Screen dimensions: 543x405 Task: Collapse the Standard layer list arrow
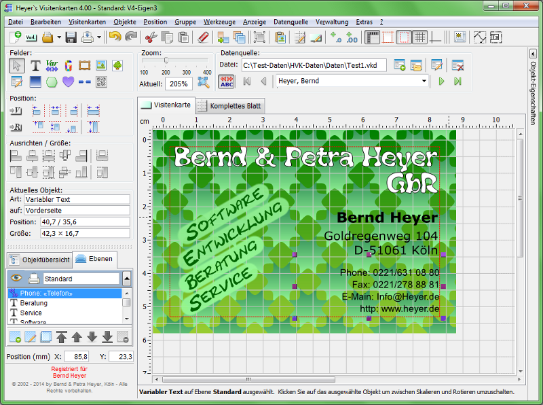tap(126, 279)
